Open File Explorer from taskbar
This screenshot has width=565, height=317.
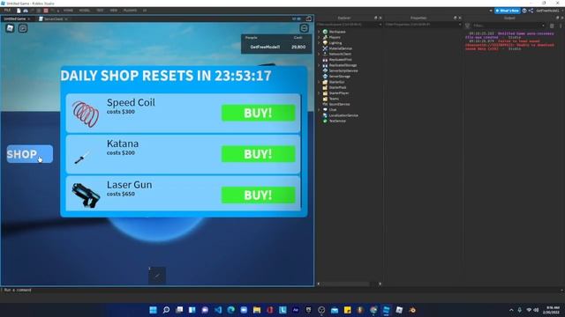tap(257, 310)
